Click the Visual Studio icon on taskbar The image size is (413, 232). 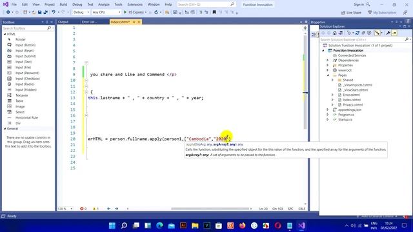301,226
